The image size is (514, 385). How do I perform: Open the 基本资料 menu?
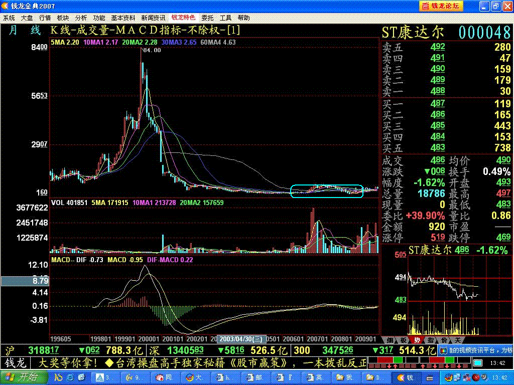(123, 18)
